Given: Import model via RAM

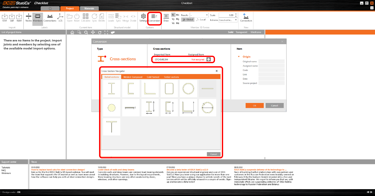Looking at the screenshot, I should 19,18.
